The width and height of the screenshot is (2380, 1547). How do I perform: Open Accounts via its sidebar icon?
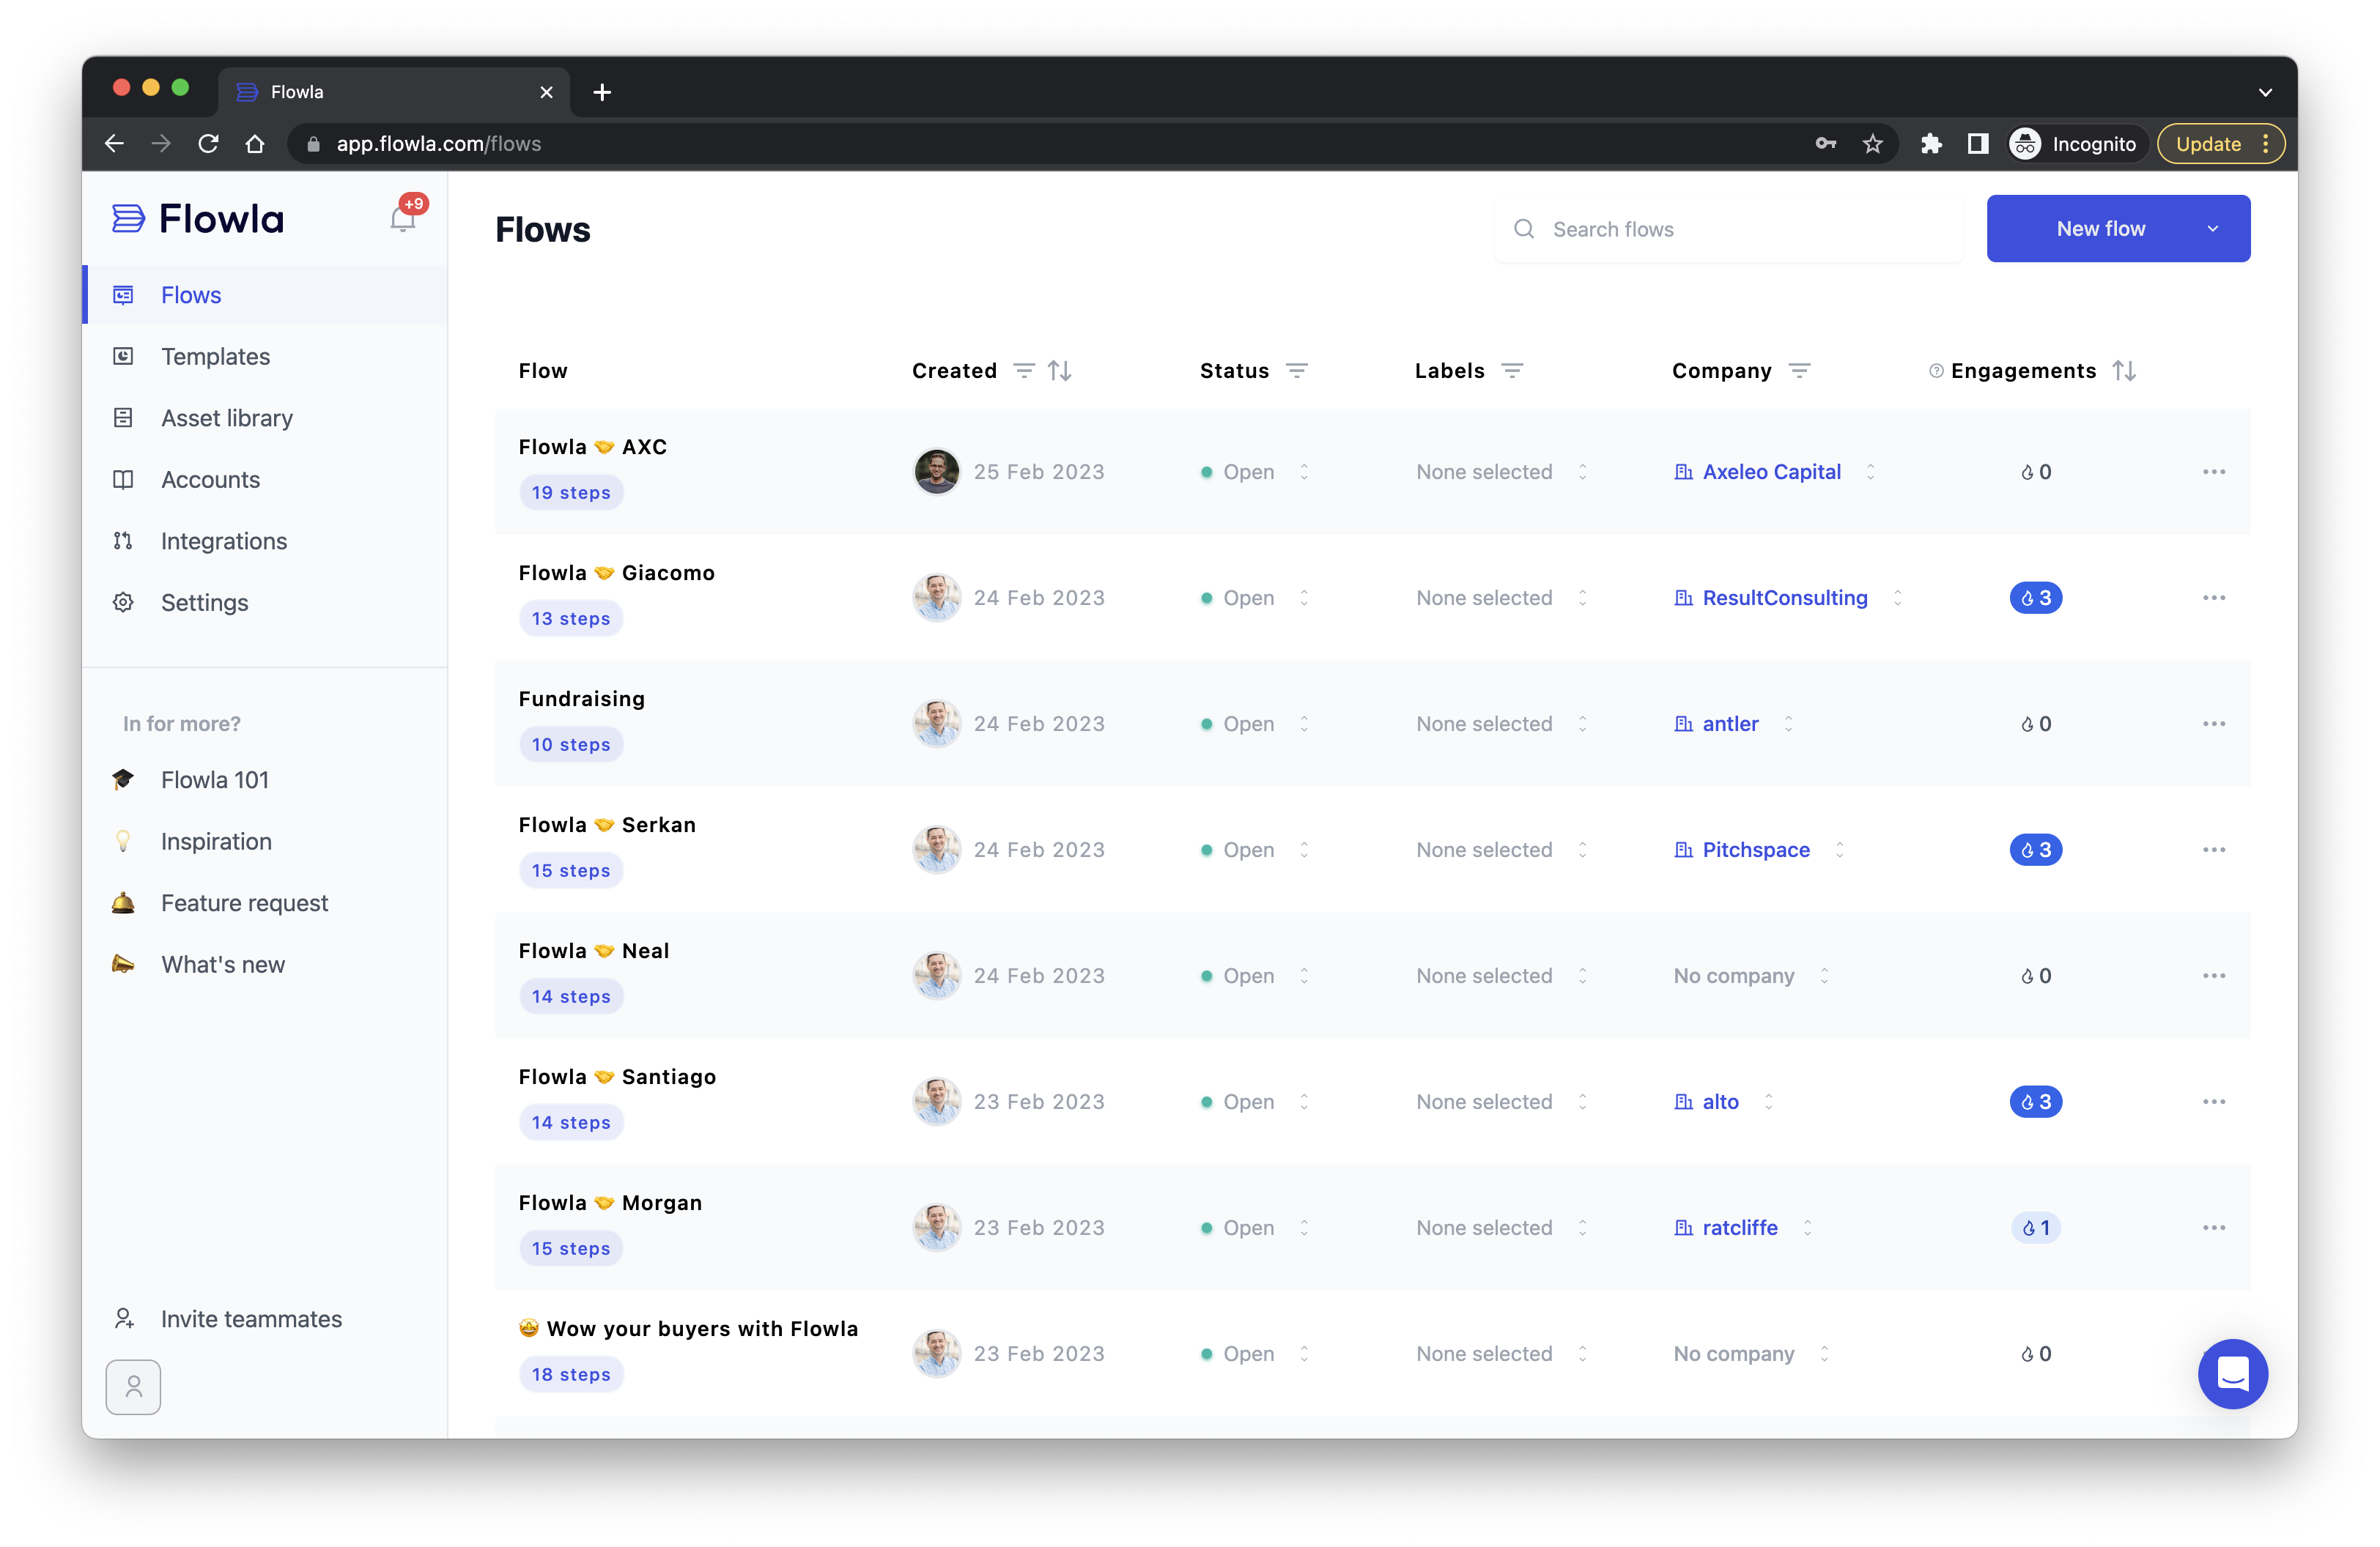pos(123,479)
